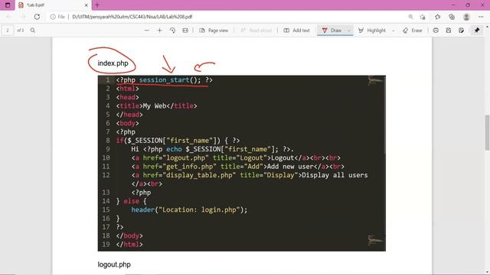490x275 pixels.
Task: Click the index.php heading text
Action: point(113,63)
